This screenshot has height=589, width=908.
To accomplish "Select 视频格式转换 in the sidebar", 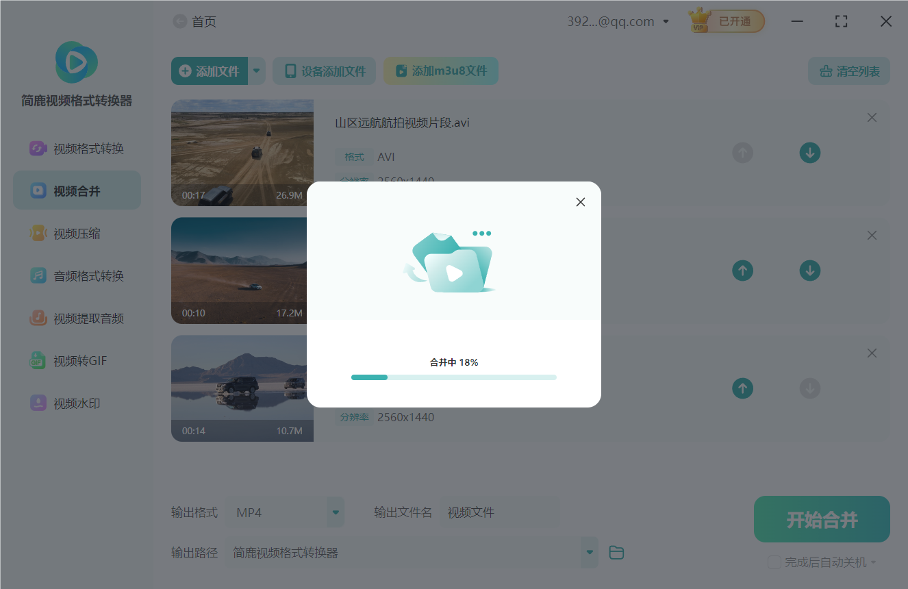I will [x=75, y=148].
